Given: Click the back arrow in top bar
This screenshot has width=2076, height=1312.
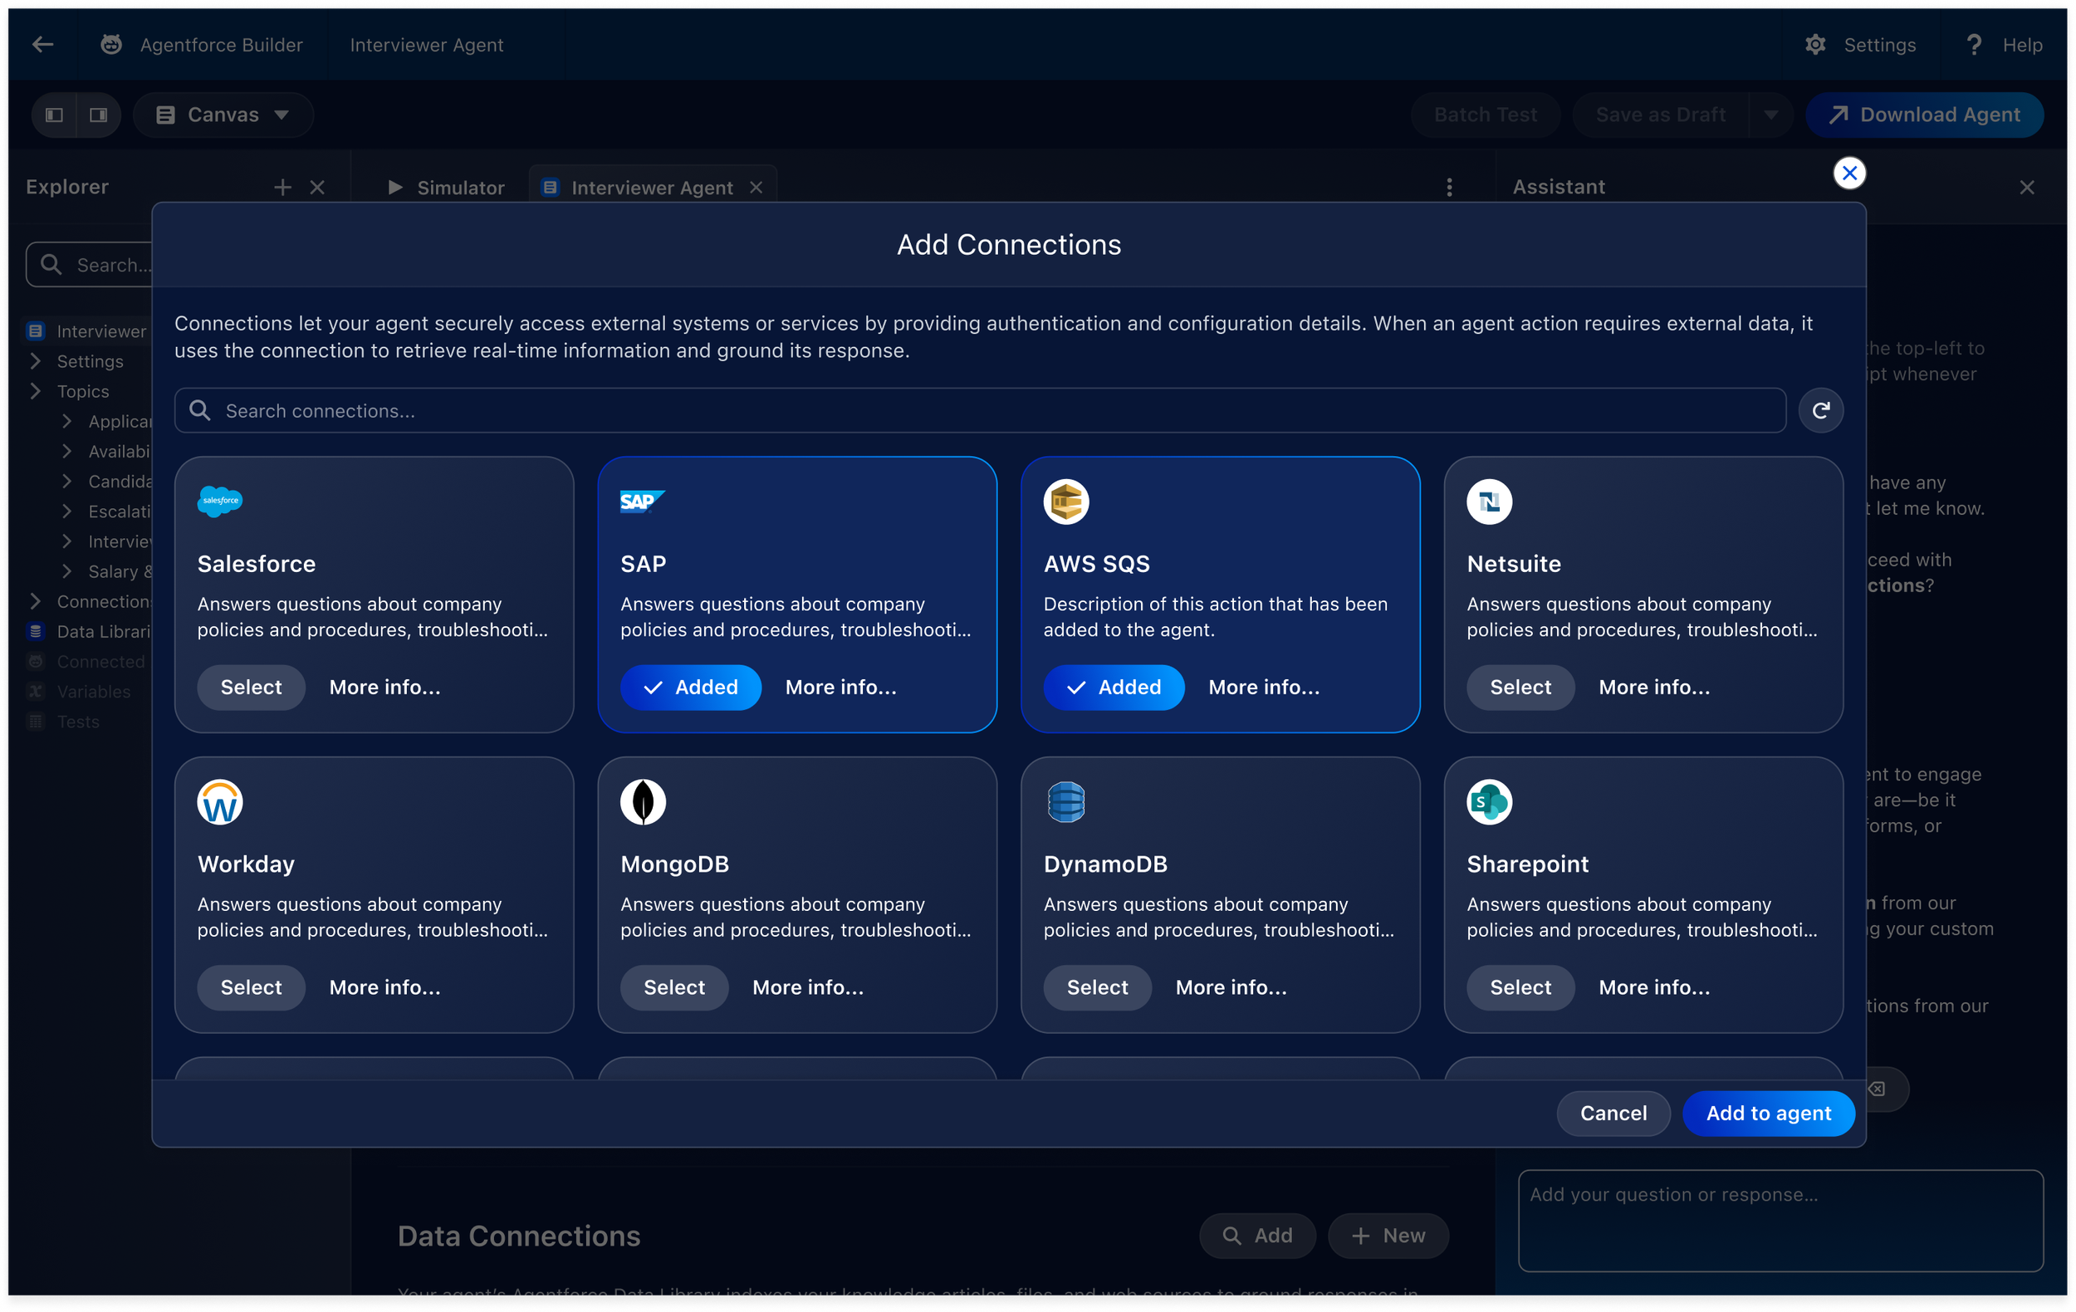Looking at the screenshot, I should pyautogui.click(x=42, y=45).
